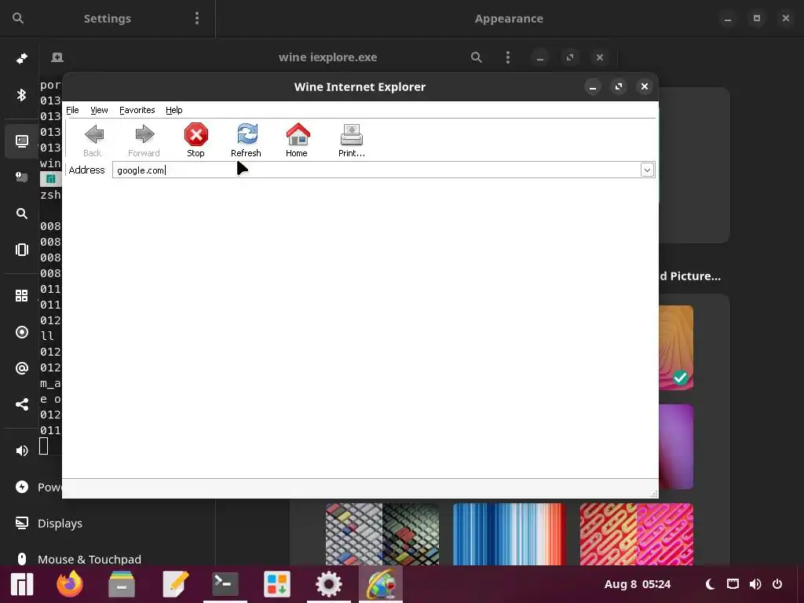Open the Favorites menu
The height and width of the screenshot is (603, 804).
click(x=137, y=110)
